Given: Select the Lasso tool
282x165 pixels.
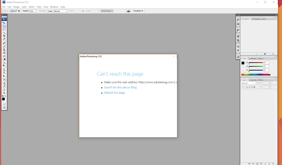Looking at the screenshot, I should coord(4,29).
